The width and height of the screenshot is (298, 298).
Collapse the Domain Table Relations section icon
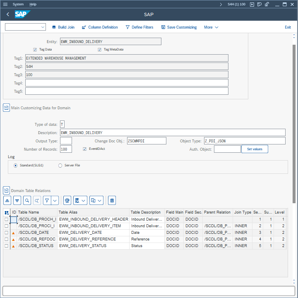point(6,190)
